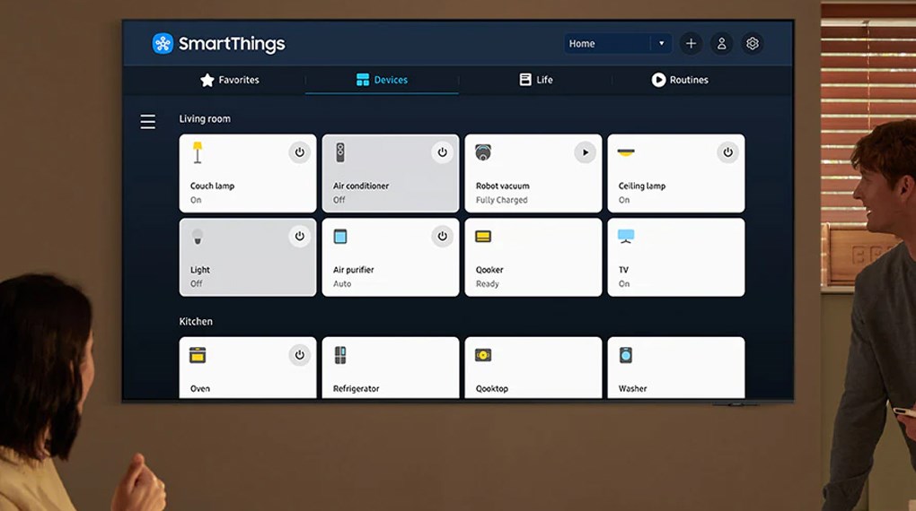
Task: Open the Home location dropdown
Action: pyautogui.click(x=608, y=43)
